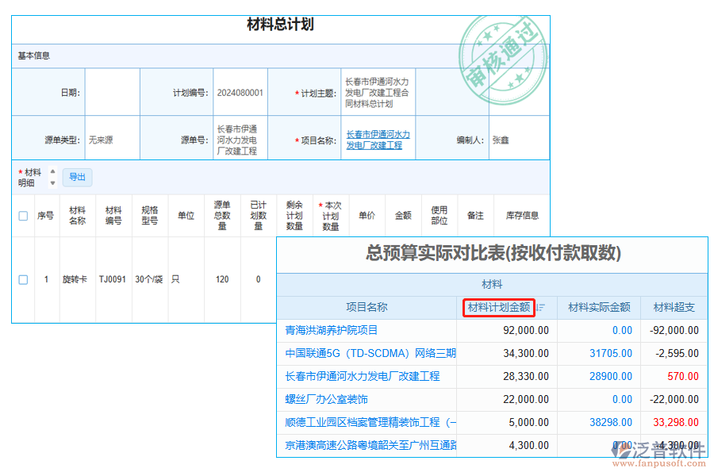Click the red highlight box around 材料计划金额
Viewport: 714px width, 476px height.
(498, 308)
